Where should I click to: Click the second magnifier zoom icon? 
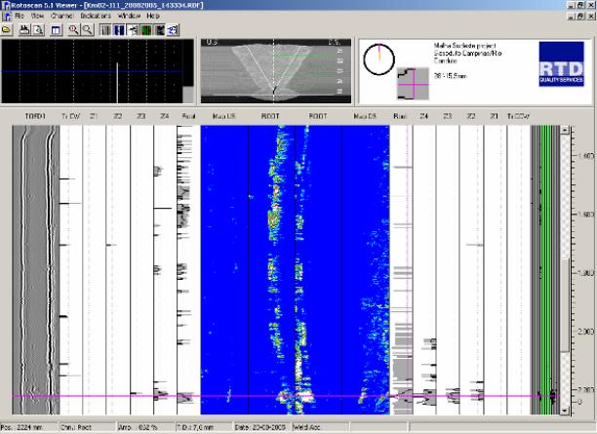(88, 30)
